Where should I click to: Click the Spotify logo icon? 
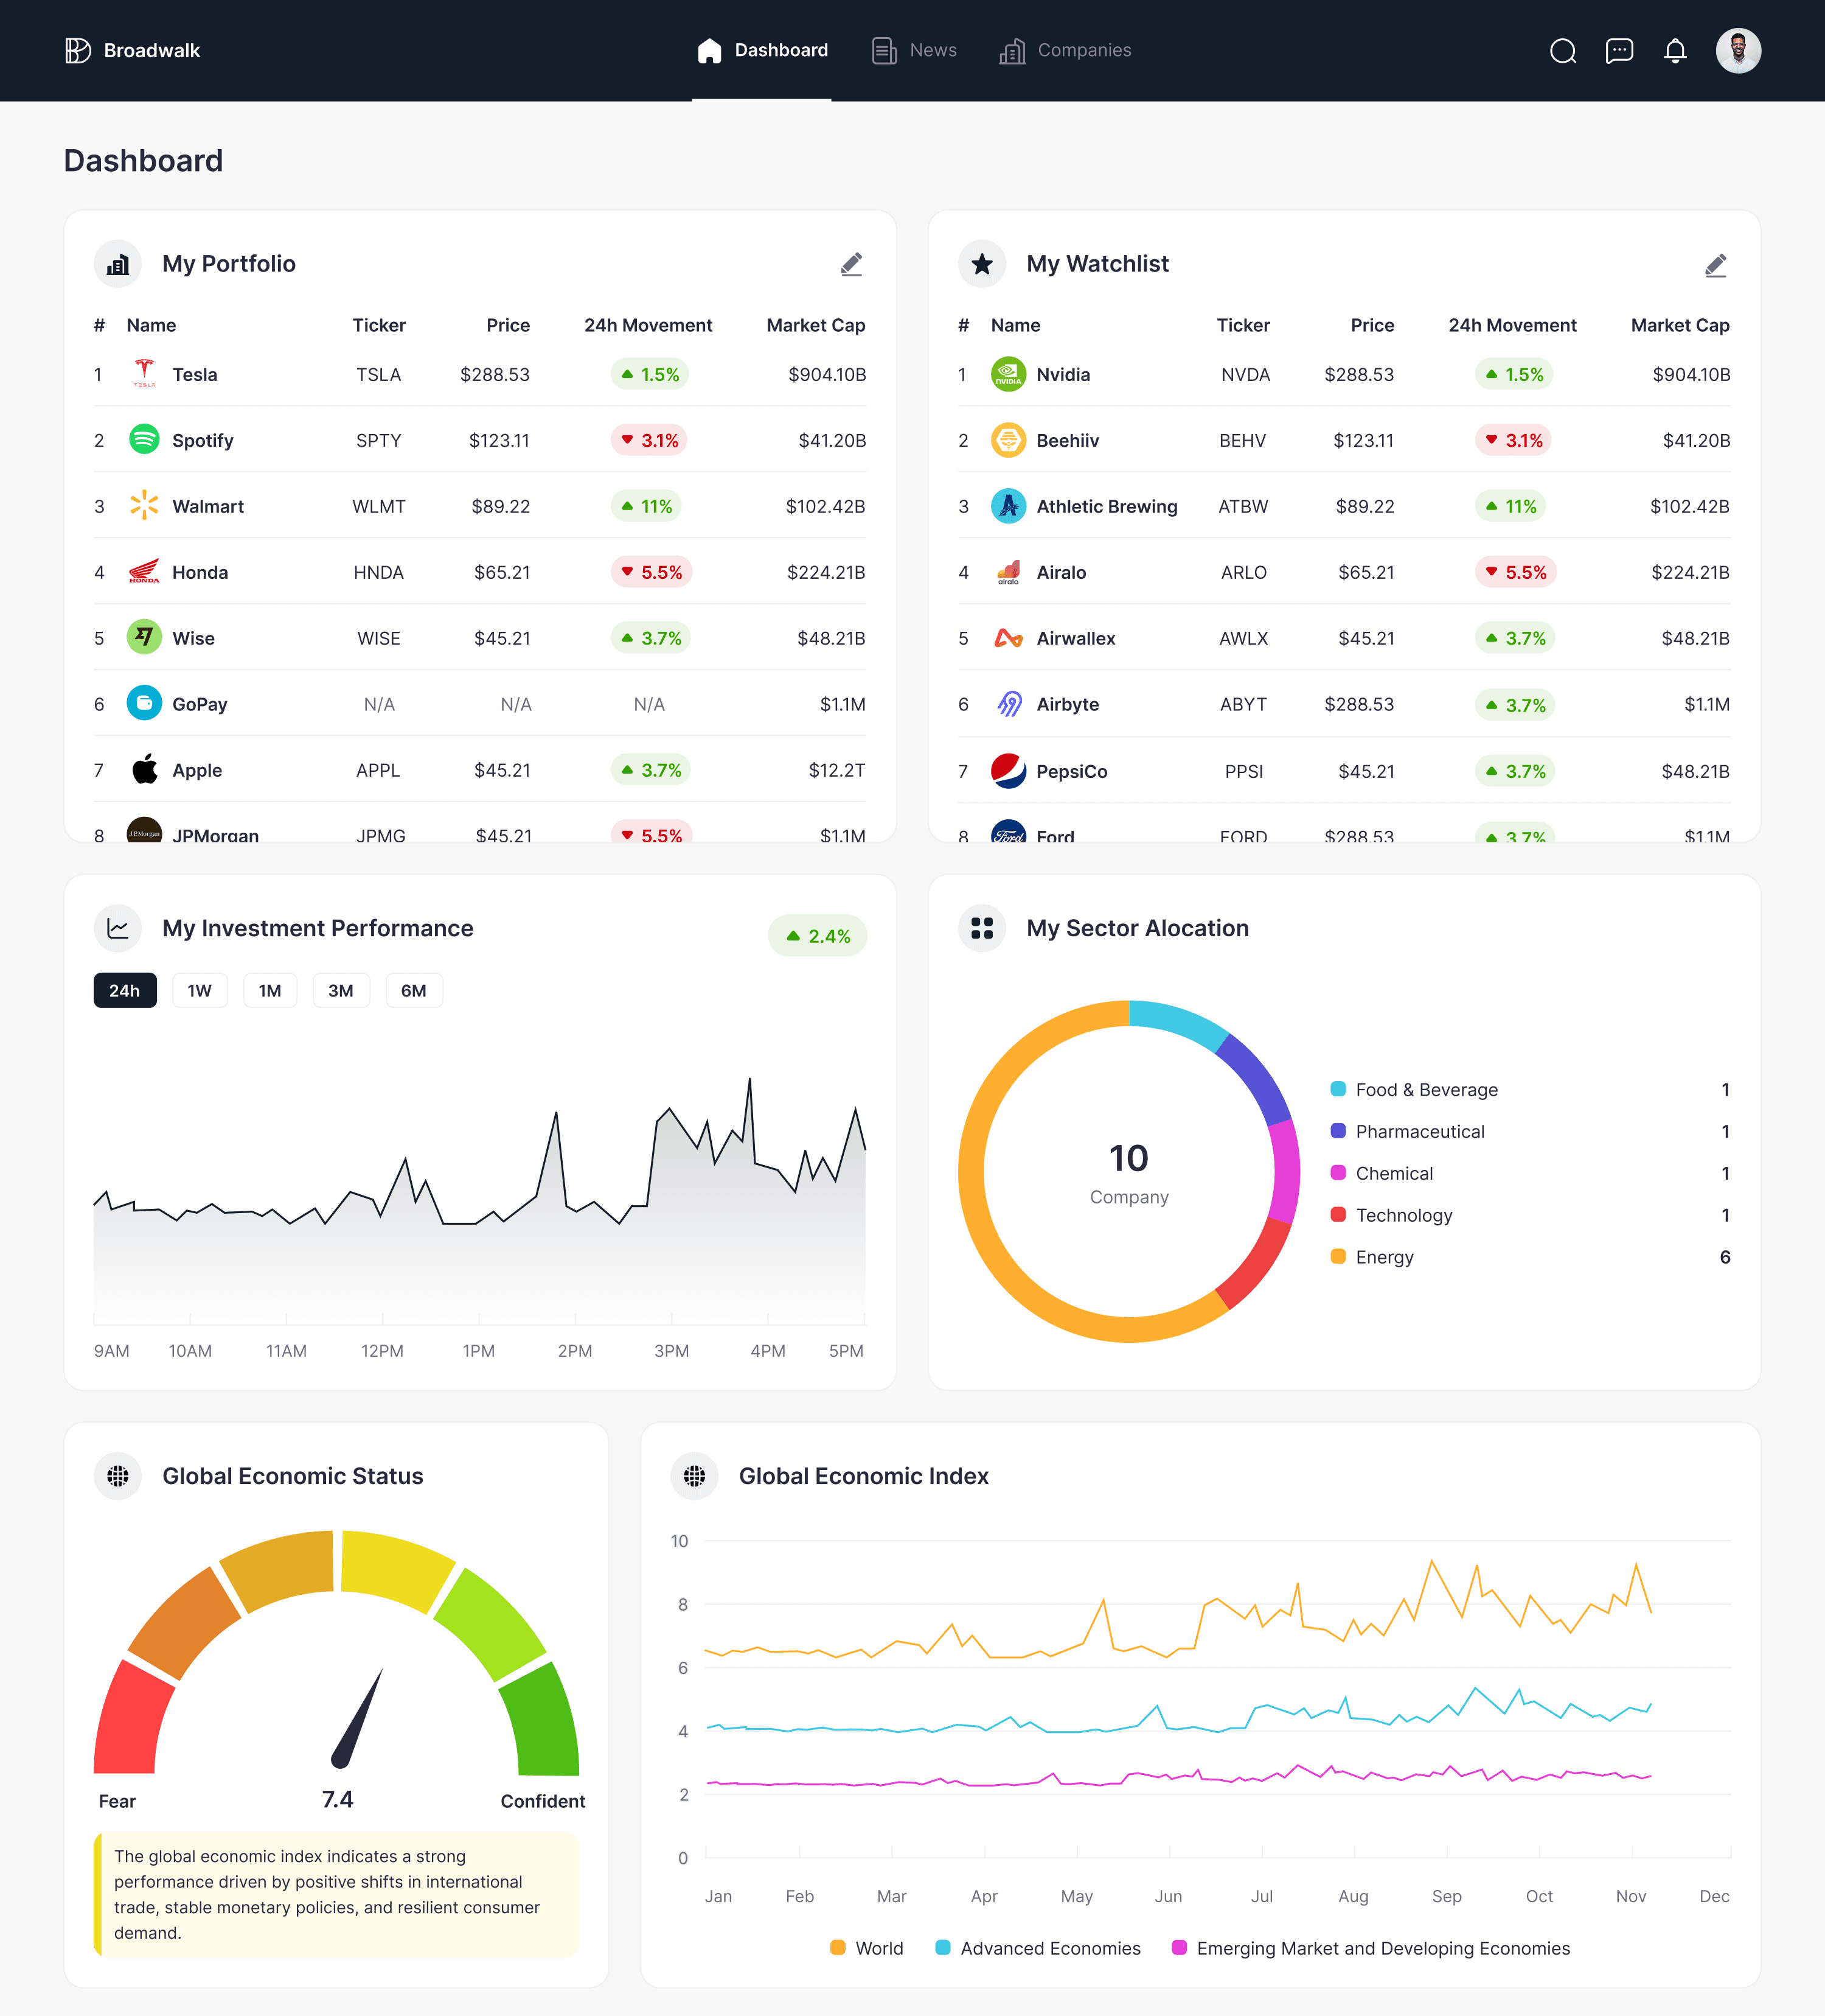(145, 440)
